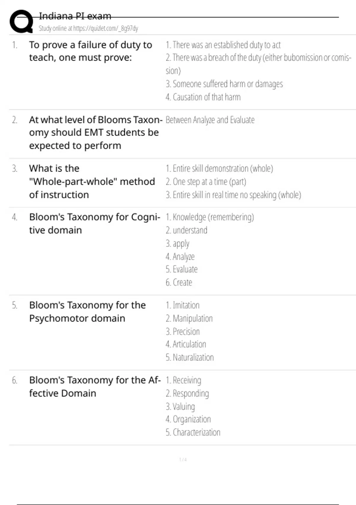Click the "Indiana PI exam" title
The image size is (356, 505).
pyautogui.click(x=75, y=16)
